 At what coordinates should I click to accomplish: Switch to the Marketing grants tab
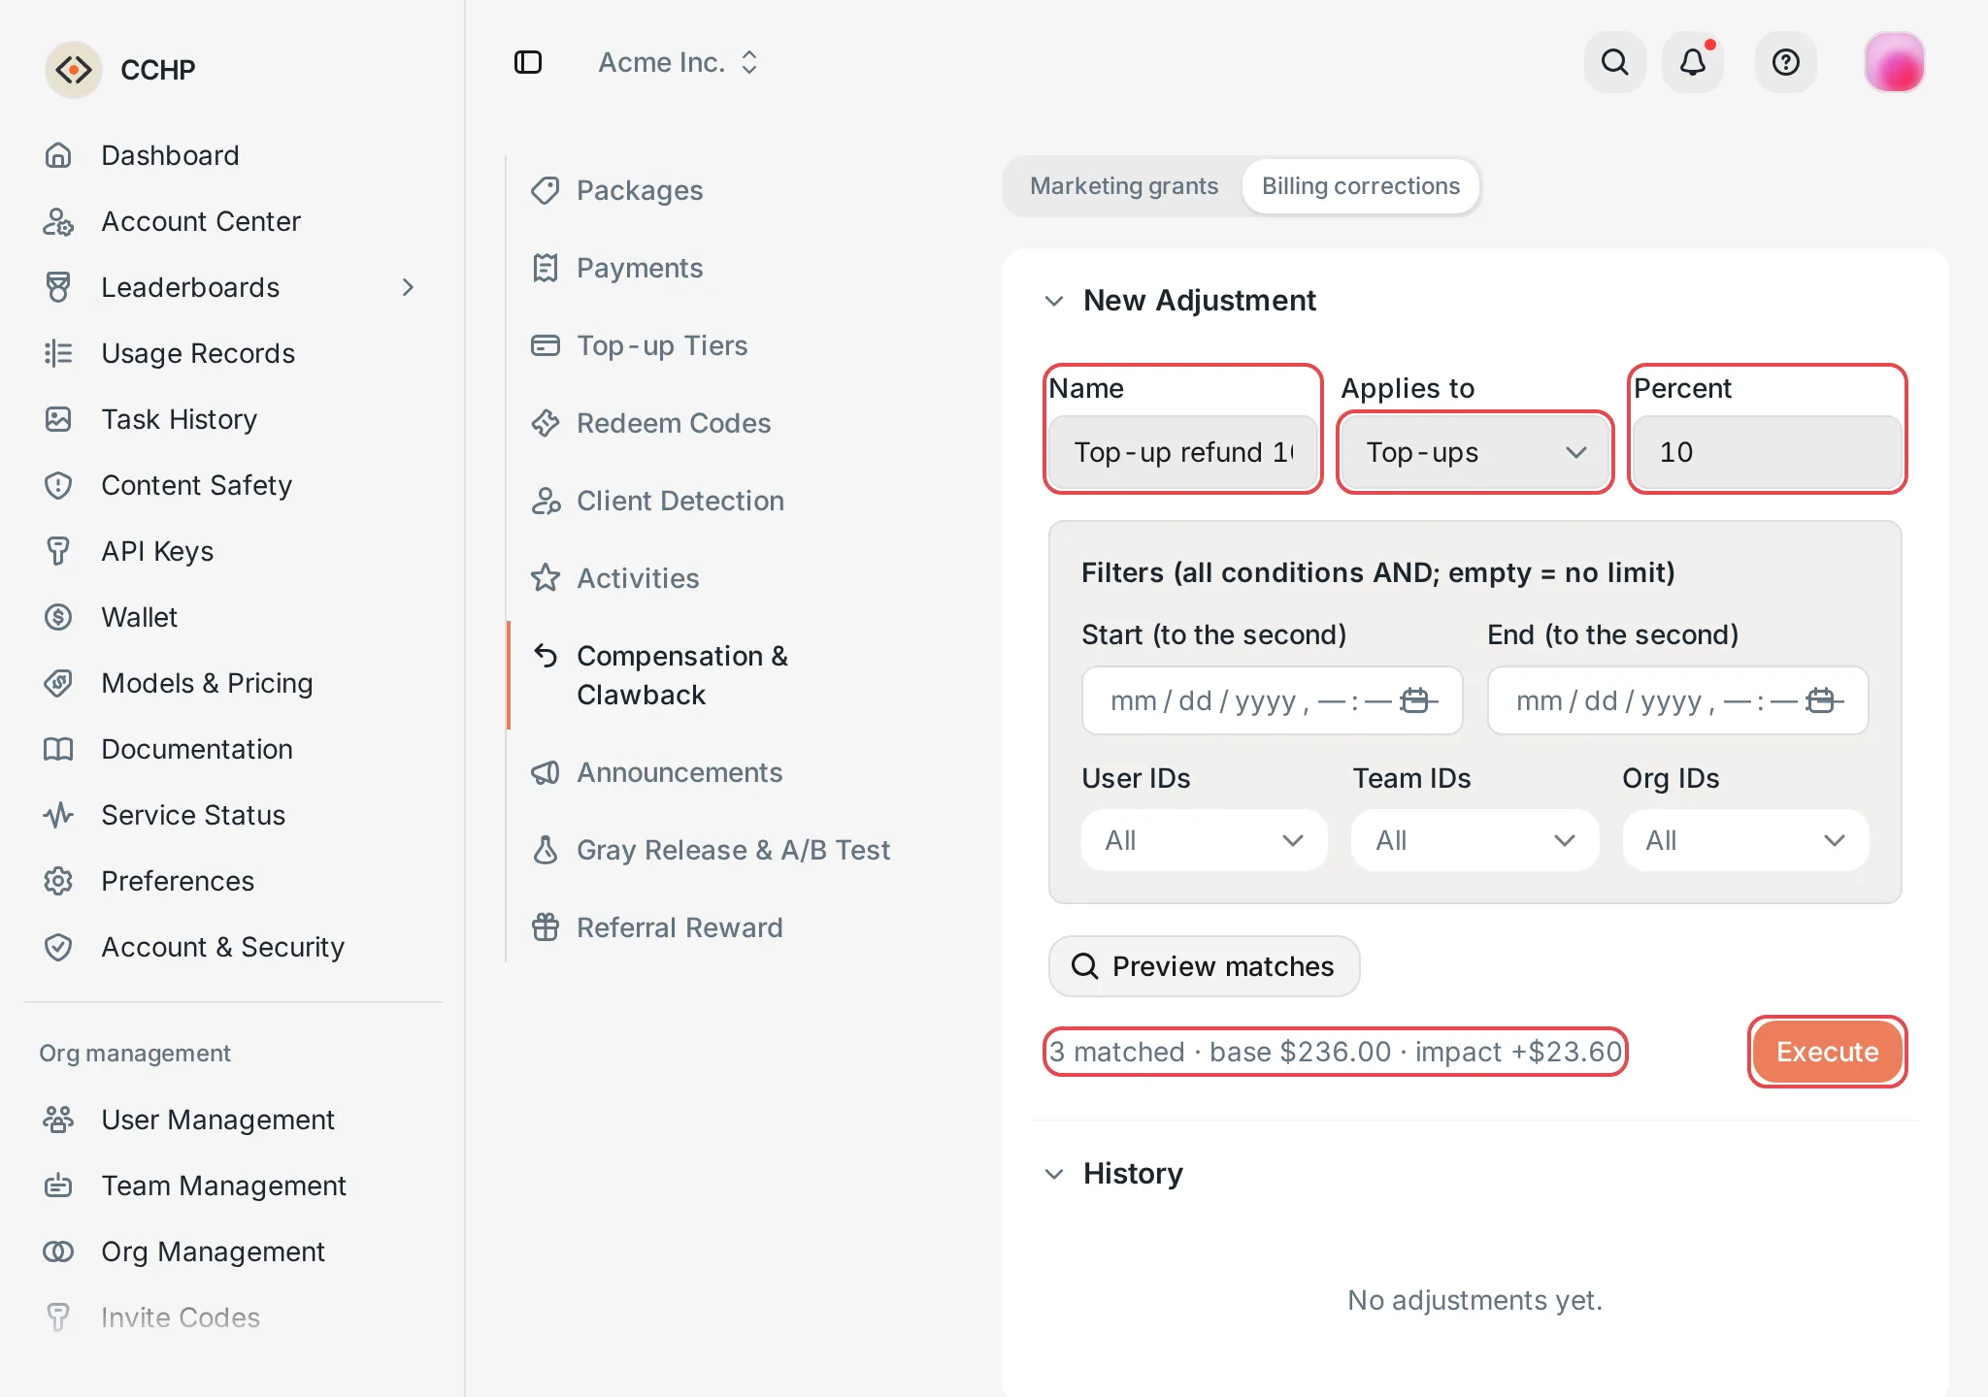point(1124,186)
